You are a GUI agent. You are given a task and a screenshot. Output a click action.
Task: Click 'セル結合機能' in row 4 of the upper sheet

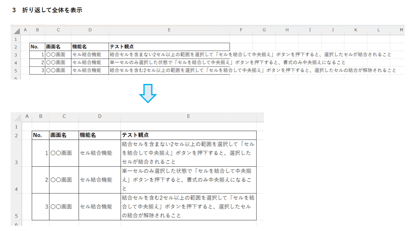click(x=87, y=63)
